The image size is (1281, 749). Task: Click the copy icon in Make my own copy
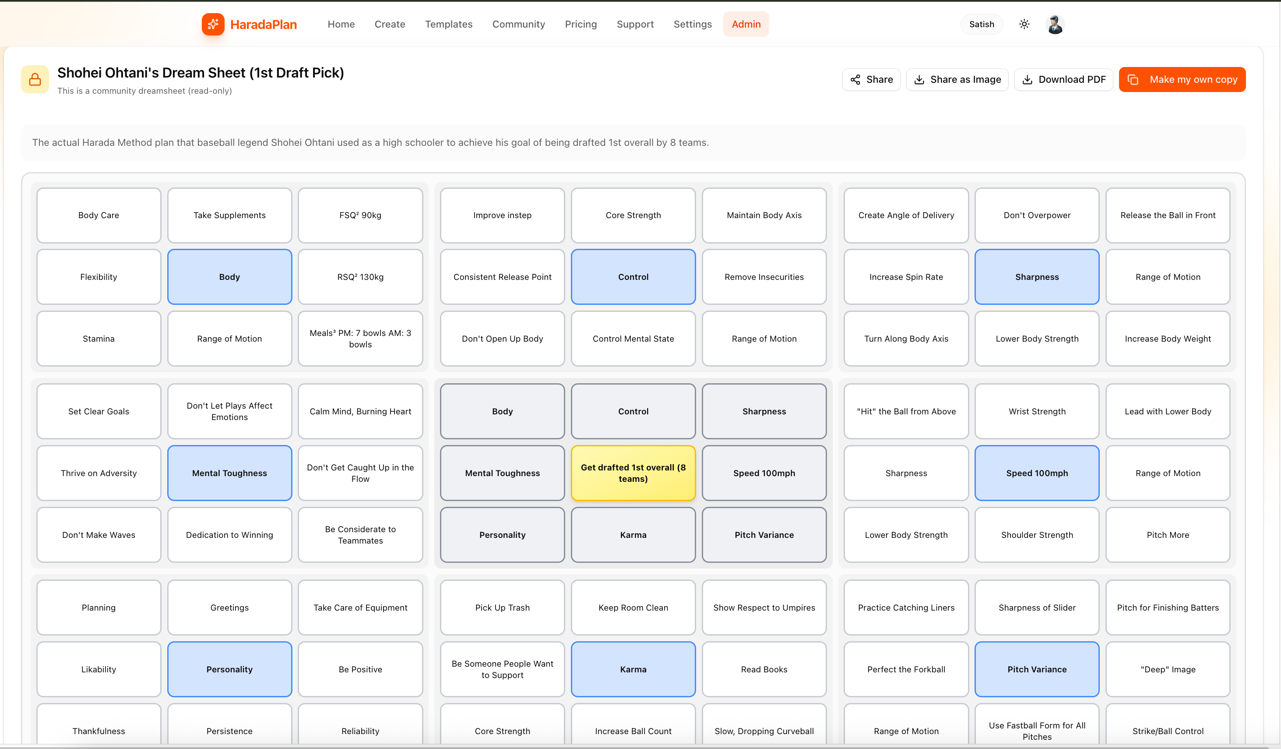1134,79
